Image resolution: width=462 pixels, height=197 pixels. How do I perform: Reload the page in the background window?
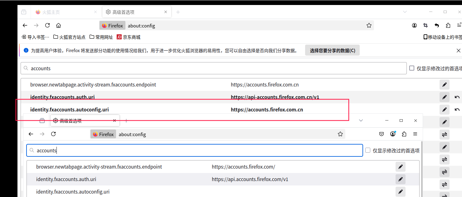[x=47, y=26]
